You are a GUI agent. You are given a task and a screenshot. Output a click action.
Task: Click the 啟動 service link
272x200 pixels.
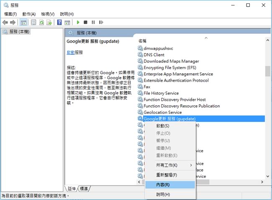coord(71,52)
